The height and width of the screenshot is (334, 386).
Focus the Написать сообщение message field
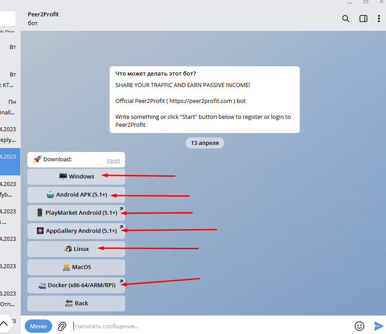pos(212,326)
